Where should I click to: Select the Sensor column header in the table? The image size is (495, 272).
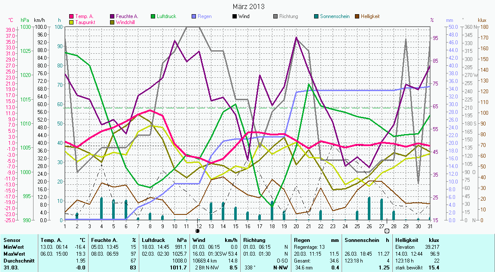(x=12, y=240)
